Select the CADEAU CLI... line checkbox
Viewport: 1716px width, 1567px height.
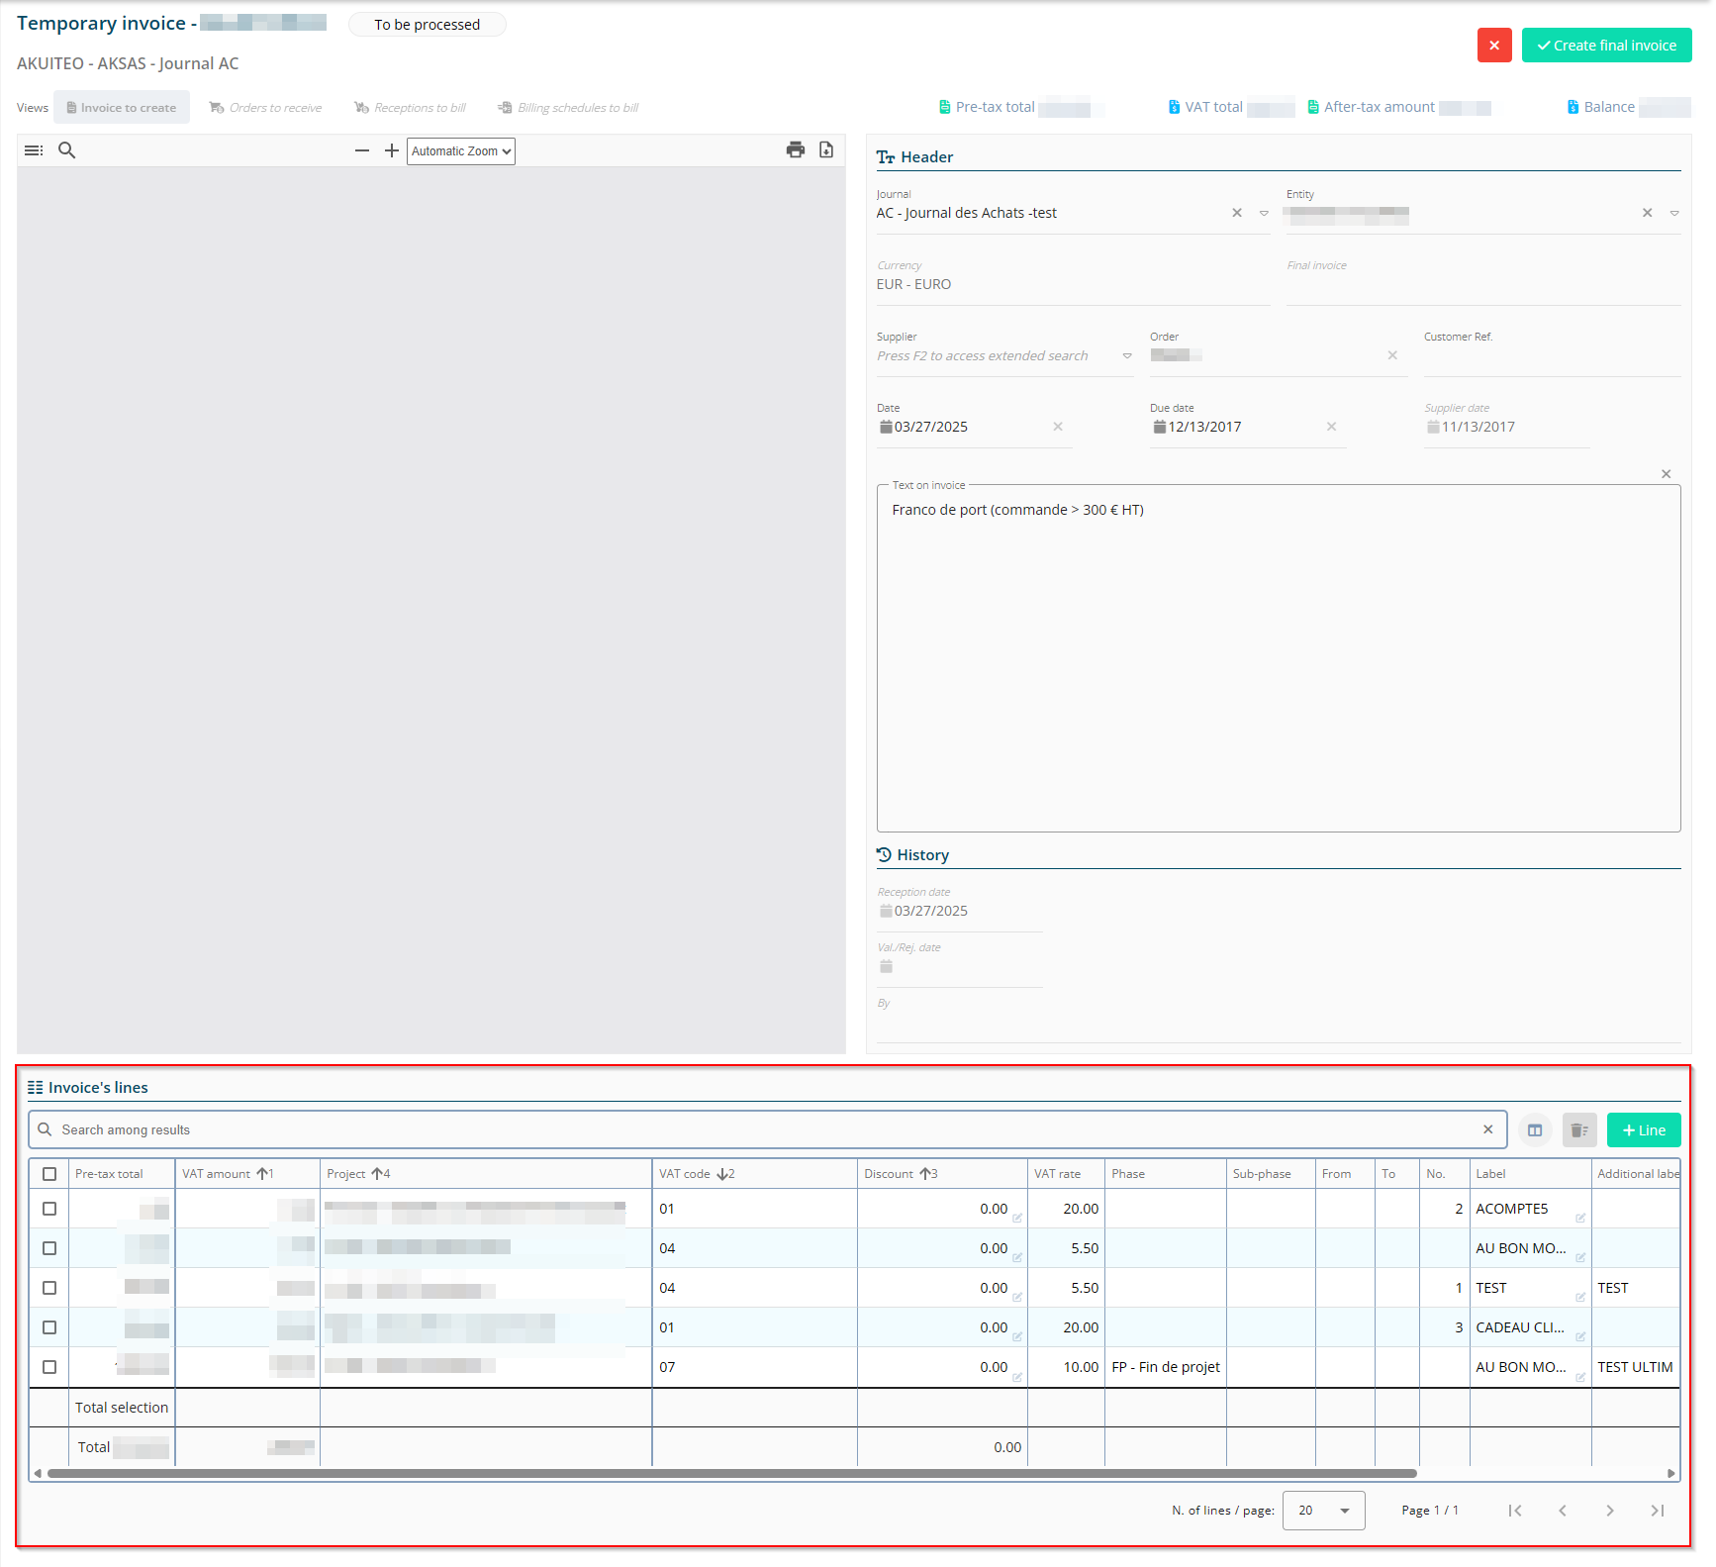pos(49,1327)
